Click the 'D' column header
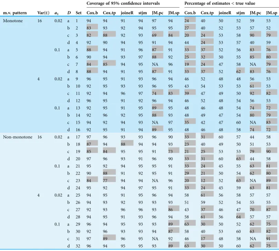279x251 pixels. tap(69, 13)
